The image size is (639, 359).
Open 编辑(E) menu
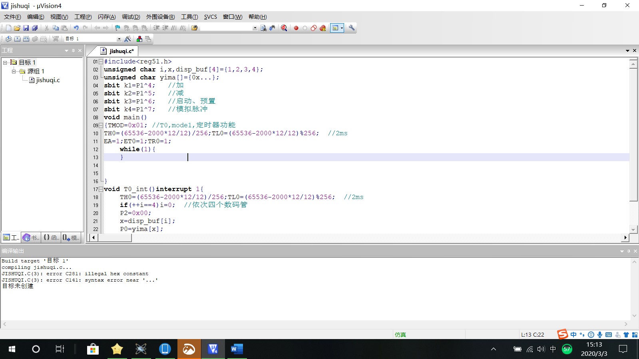coord(36,17)
